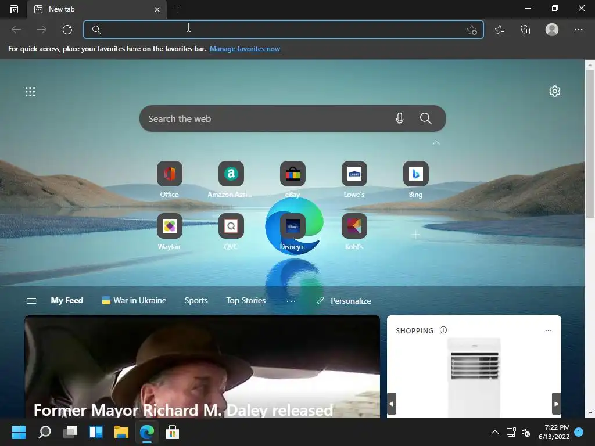This screenshot has width=595, height=446.
Task: Open Widgets from the taskbar
Action: (96, 432)
